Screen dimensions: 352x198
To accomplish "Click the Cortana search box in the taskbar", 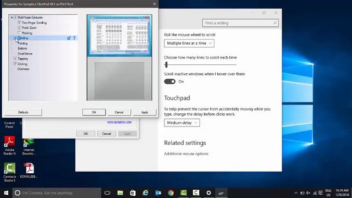I will [x=57, y=193].
